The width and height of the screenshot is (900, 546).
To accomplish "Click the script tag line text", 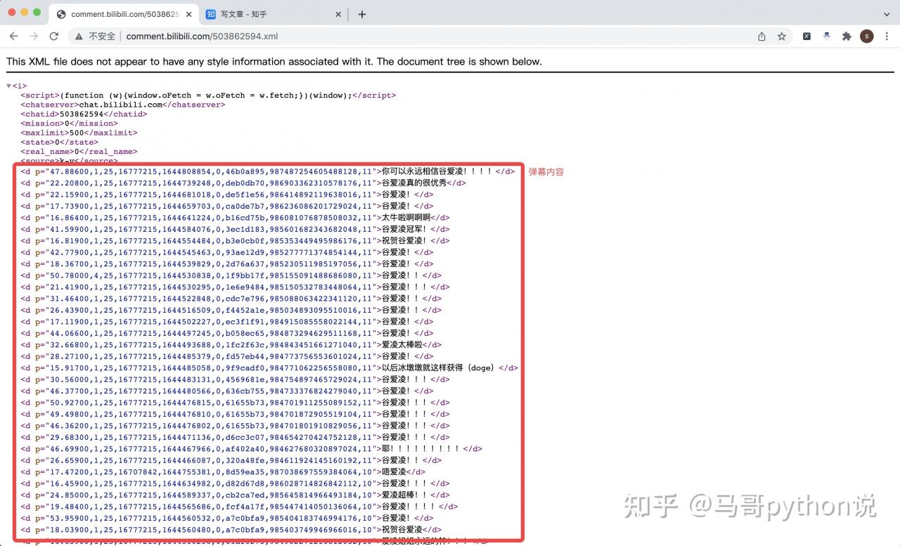I will click(208, 96).
